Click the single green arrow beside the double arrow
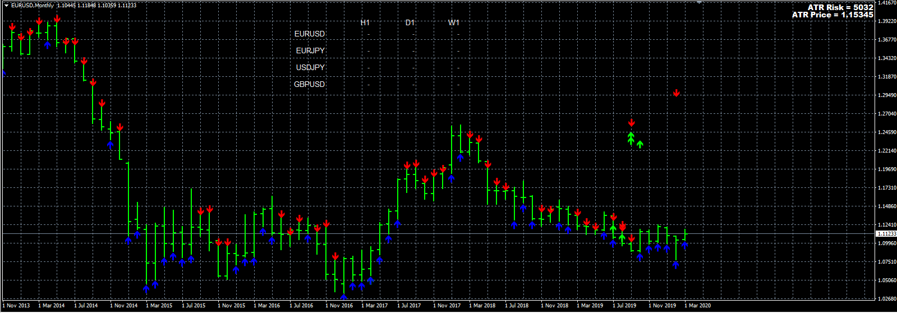The image size is (897, 313). 640,144
